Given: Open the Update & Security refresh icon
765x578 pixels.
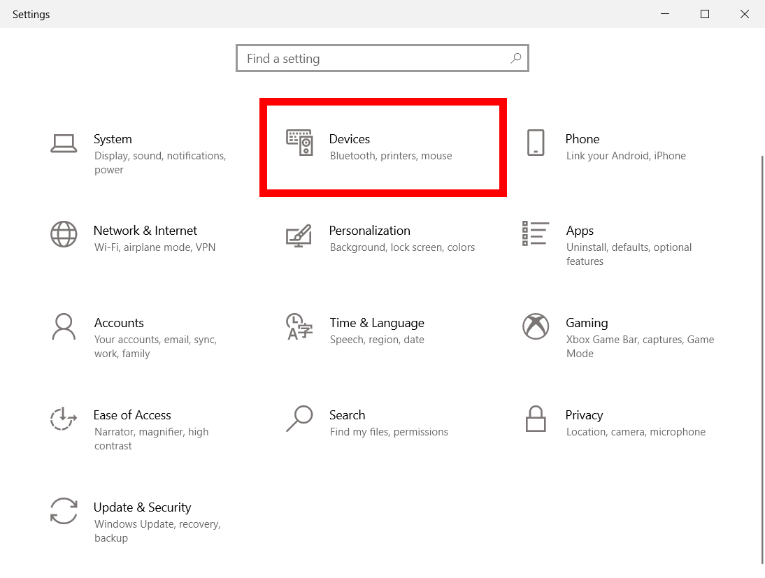Looking at the screenshot, I should point(64,511).
